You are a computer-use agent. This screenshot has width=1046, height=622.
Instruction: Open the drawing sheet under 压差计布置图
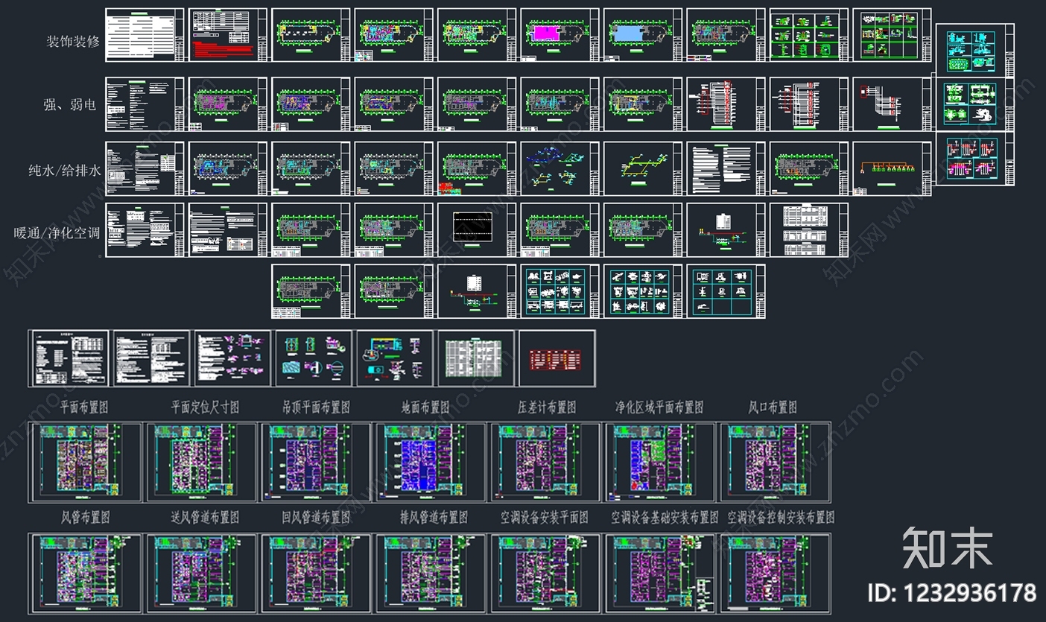coord(545,461)
